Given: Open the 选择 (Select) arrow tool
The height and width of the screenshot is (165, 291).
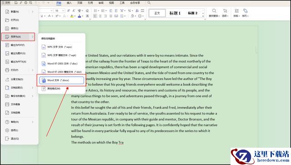Looking at the screenshot, I should coord(225,13).
